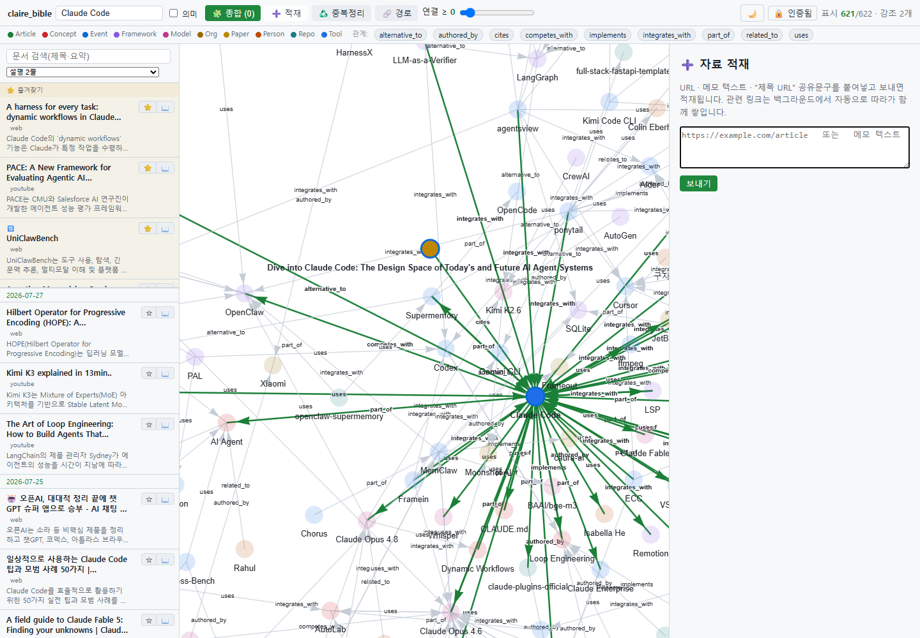The image size is (920, 638).
Task: Open book view for 'Claude Code 팁과 모범 사례'
Action: point(165,560)
